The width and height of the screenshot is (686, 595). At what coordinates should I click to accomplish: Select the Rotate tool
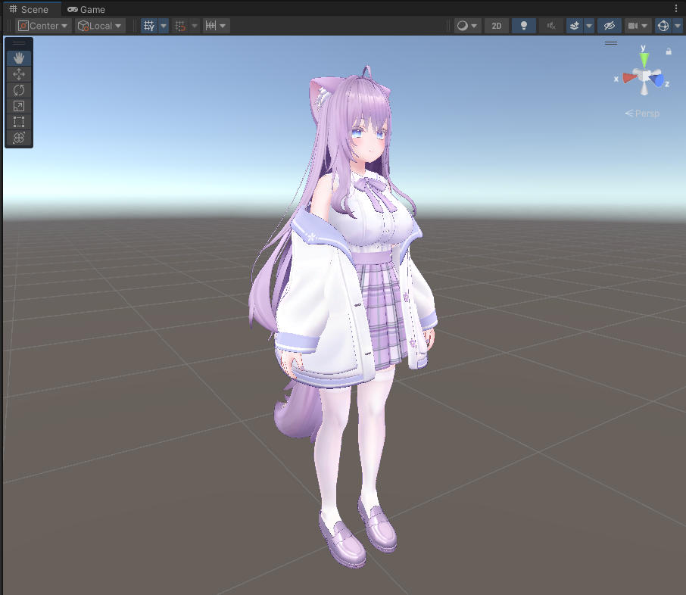19,90
